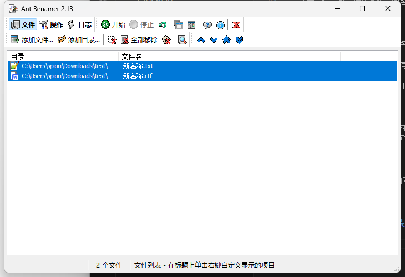Screen dimensions: 405x277
Task: Maximize the Ant Renamer window
Action: click(x=362, y=8)
